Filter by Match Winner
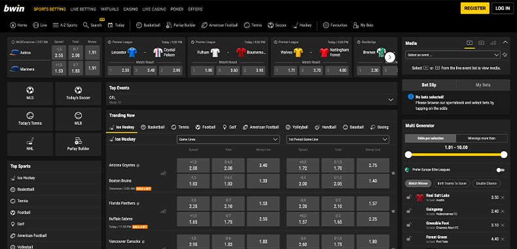 pos(418,183)
